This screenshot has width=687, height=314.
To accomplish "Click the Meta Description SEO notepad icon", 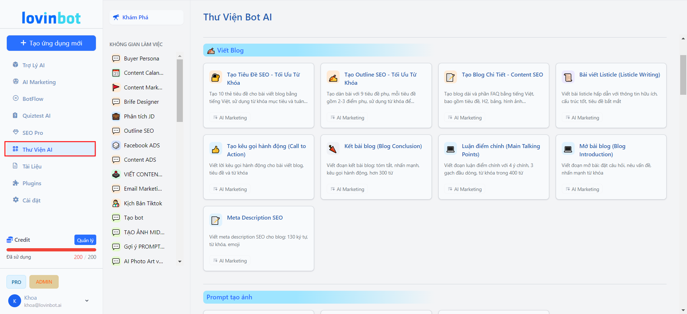I will coord(216,221).
